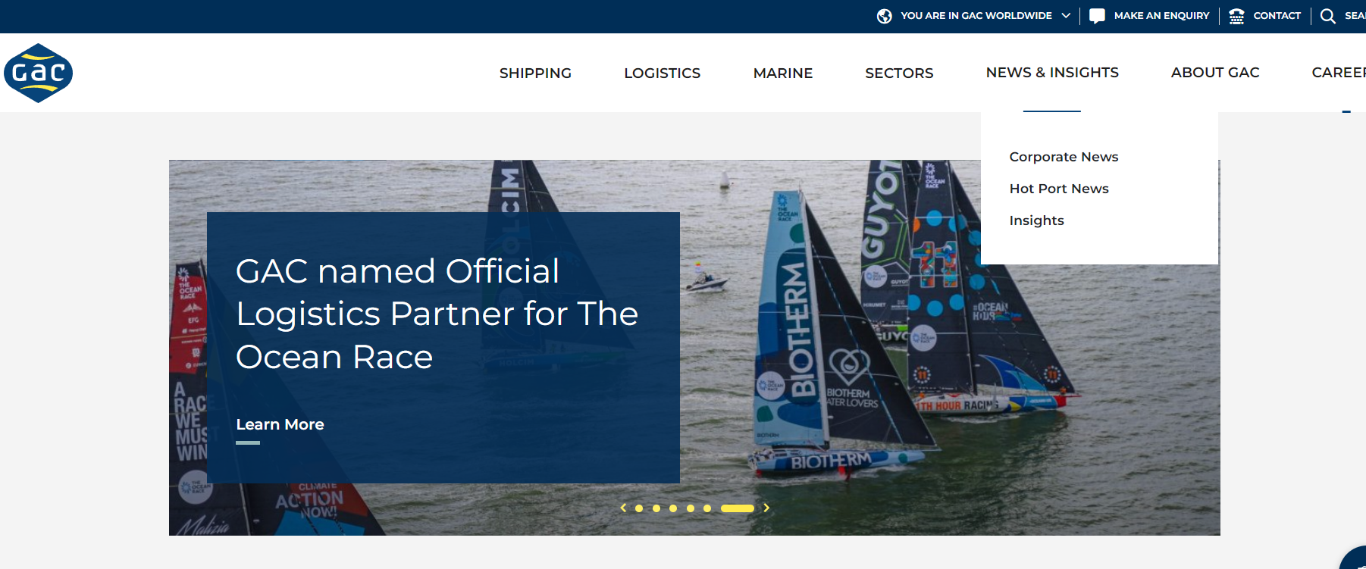The height and width of the screenshot is (569, 1366).
Task: Open the Sectors menu
Action: (x=899, y=73)
